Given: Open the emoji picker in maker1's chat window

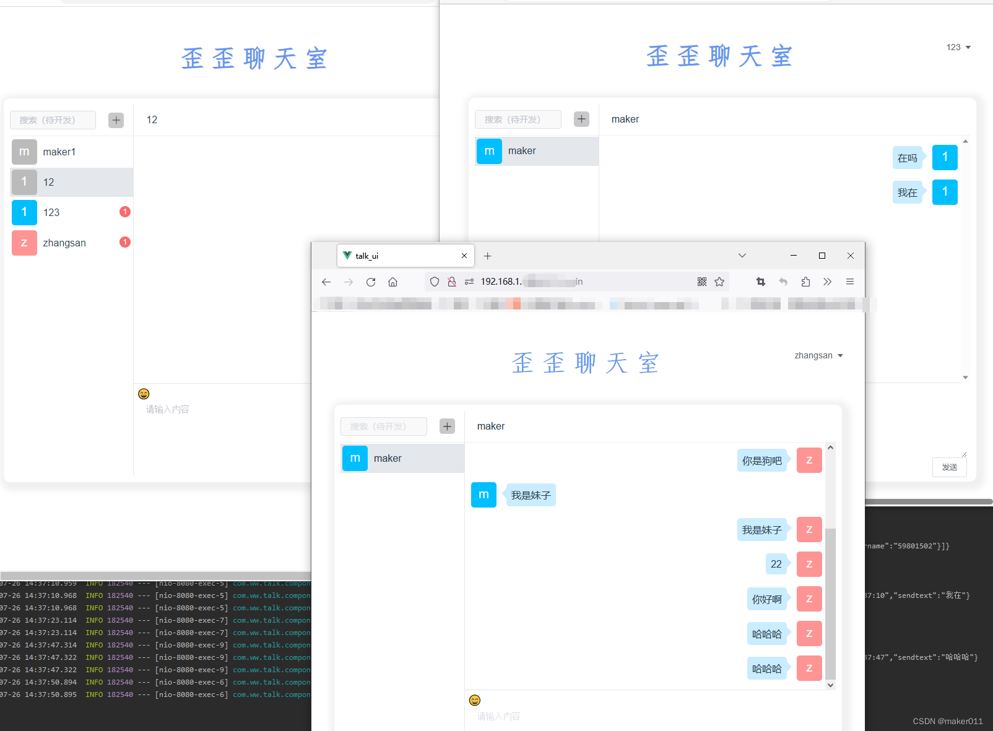Looking at the screenshot, I should (143, 394).
